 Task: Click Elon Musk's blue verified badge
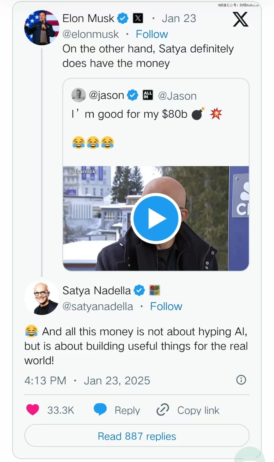pos(123,18)
